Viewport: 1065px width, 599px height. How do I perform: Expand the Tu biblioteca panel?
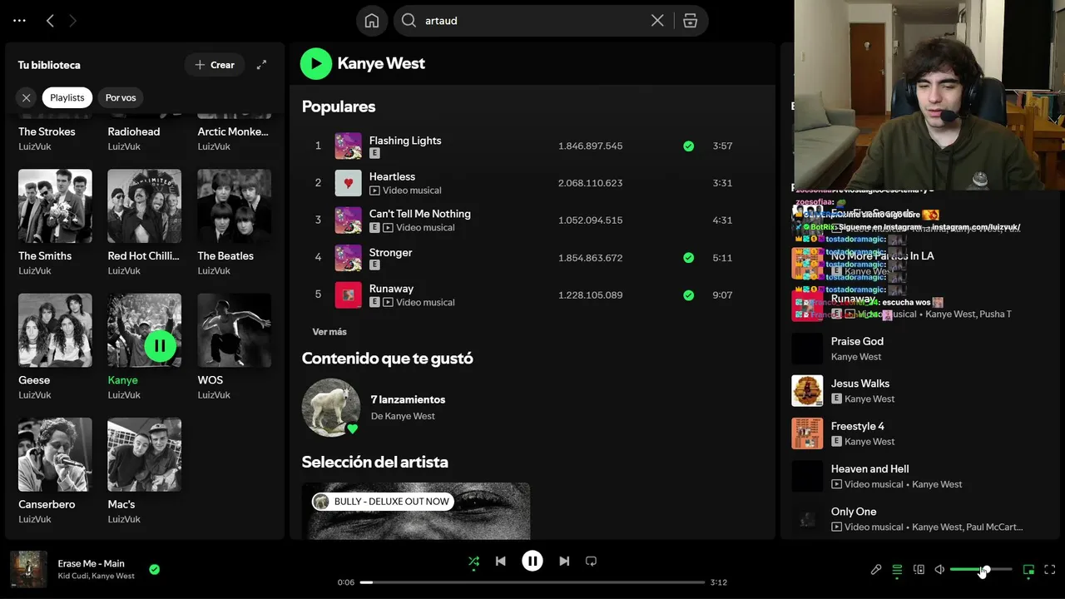261,65
